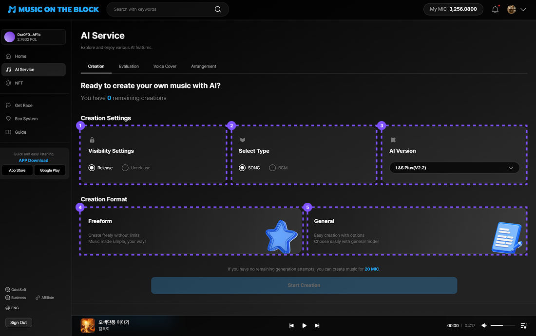Image resolution: width=536 pixels, height=336 pixels.
Task: Click the notification bell icon
Action: point(495,9)
